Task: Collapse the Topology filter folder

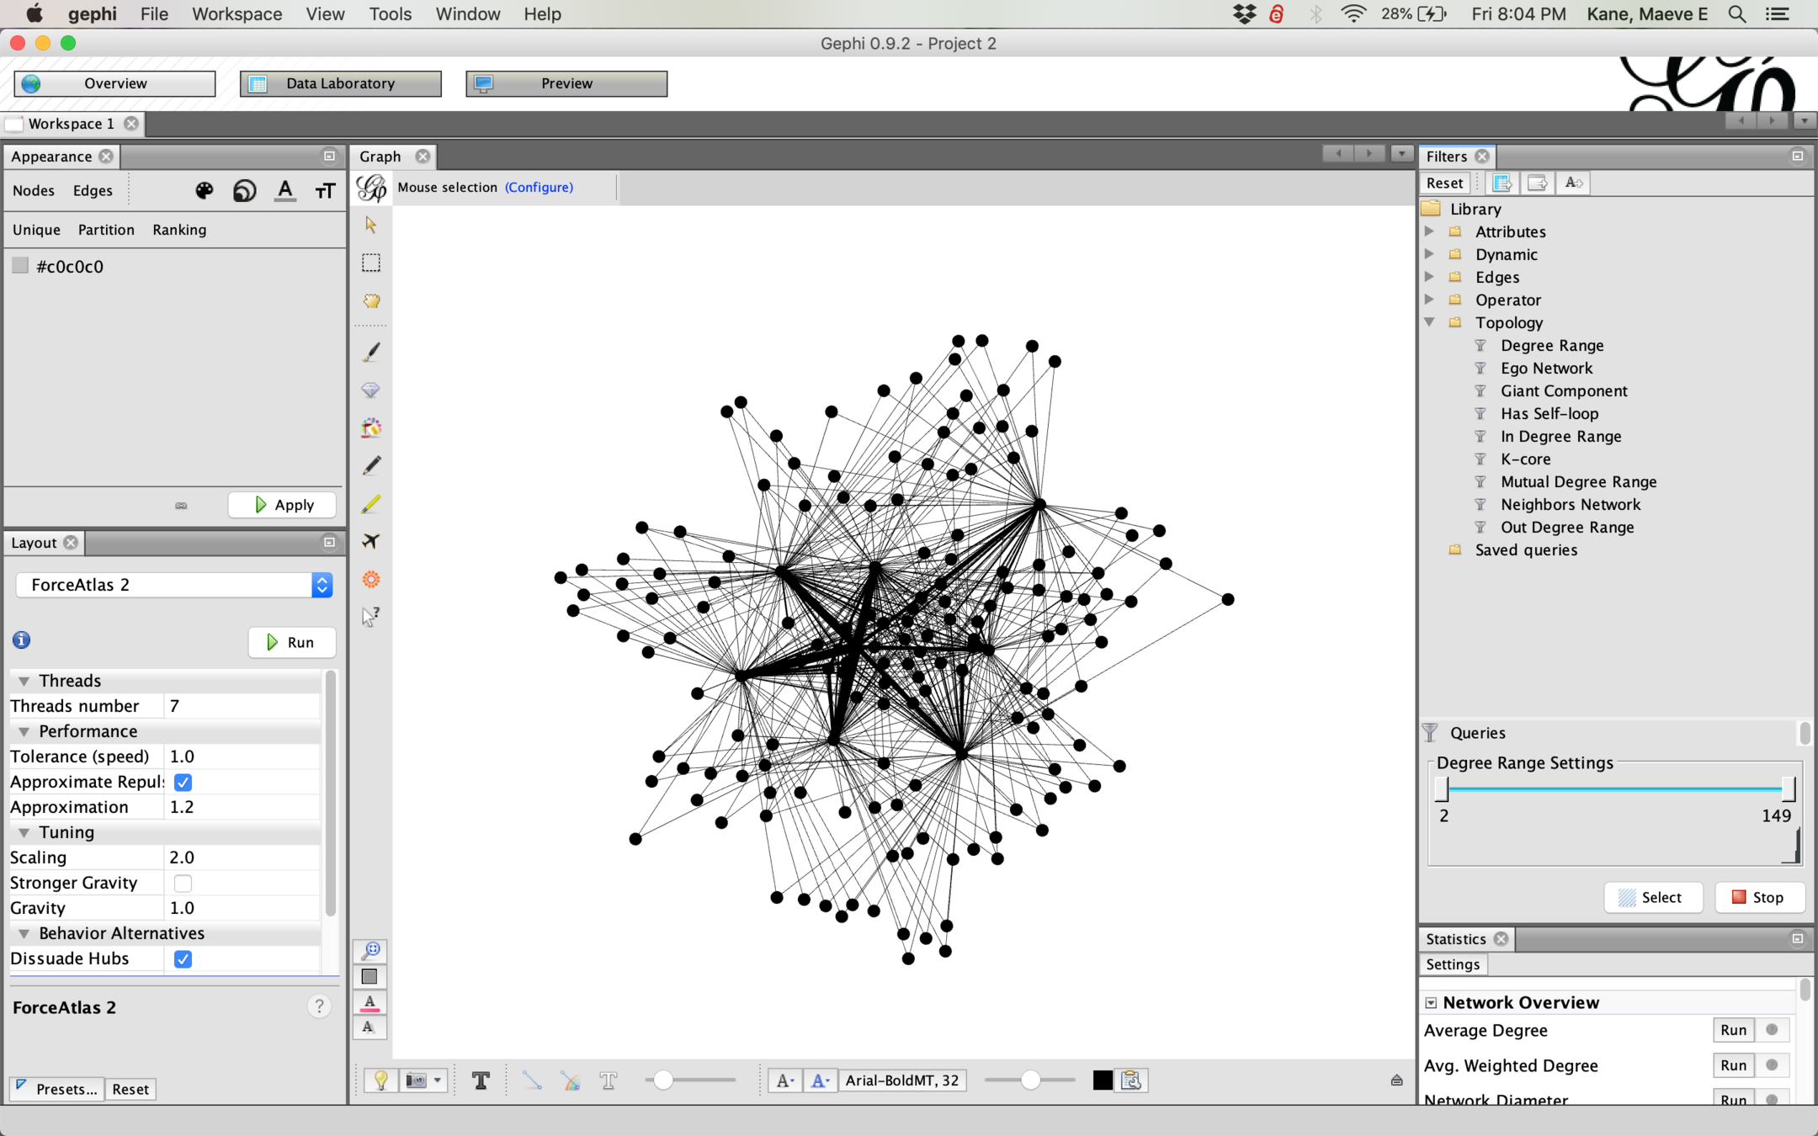Action: (x=1429, y=322)
